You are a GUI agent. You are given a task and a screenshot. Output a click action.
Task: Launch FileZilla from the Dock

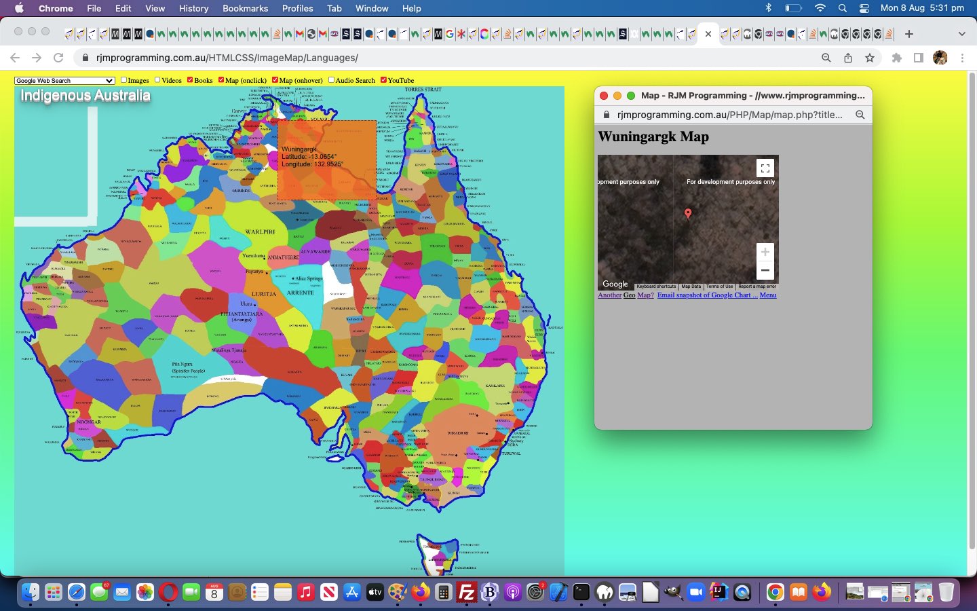tap(466, 592)
